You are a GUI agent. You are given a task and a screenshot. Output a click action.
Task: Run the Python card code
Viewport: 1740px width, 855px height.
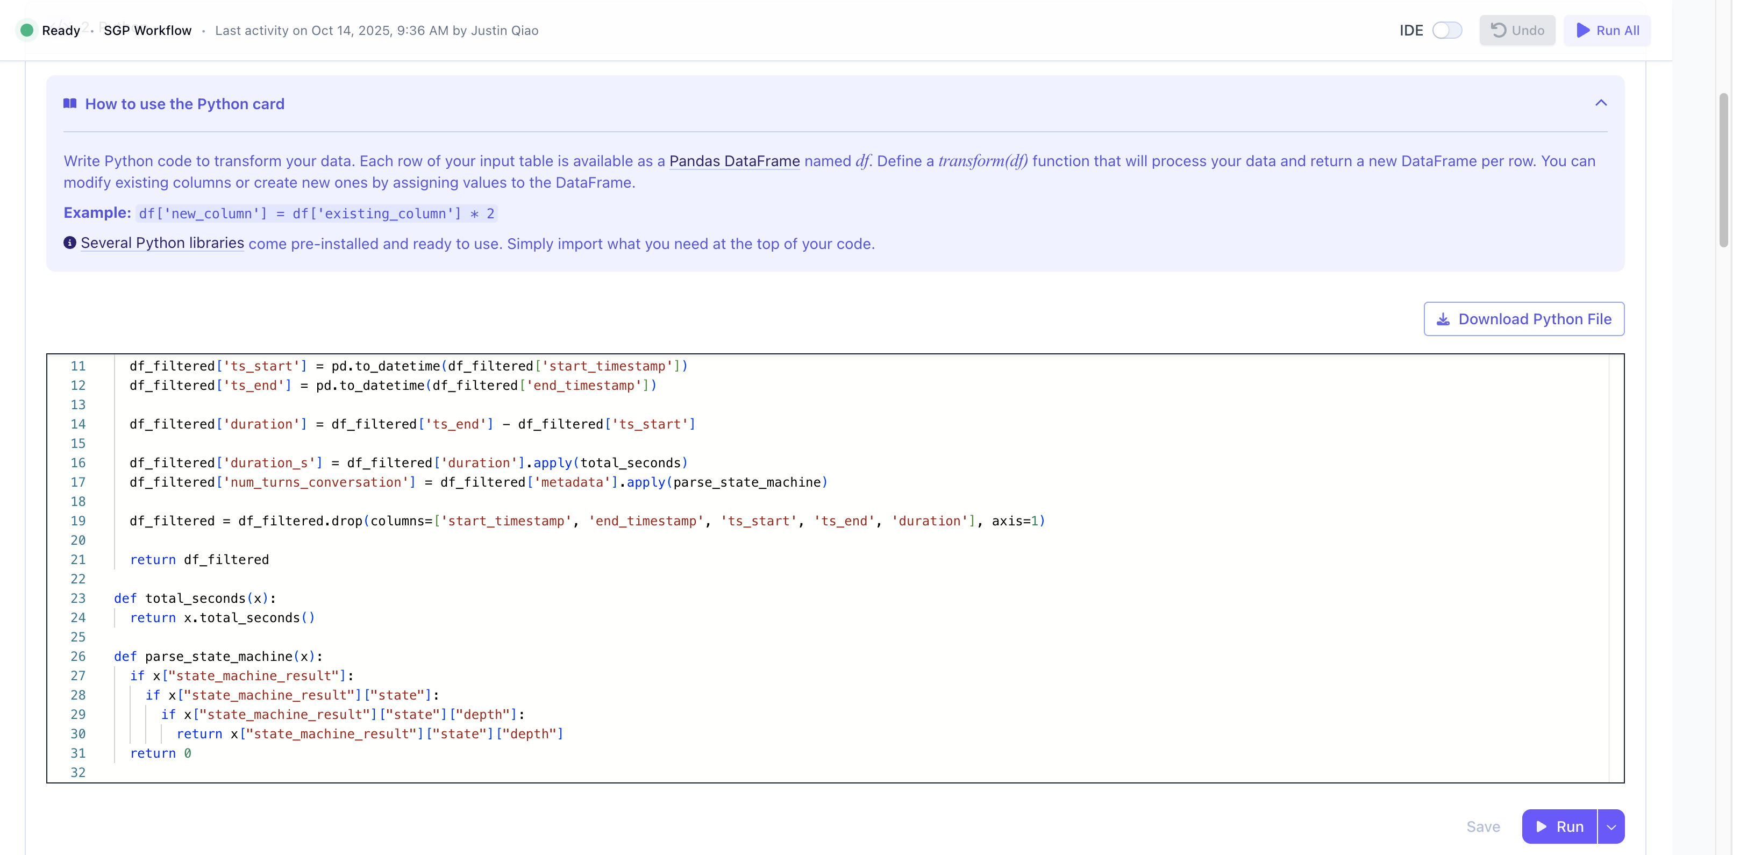1558,826
